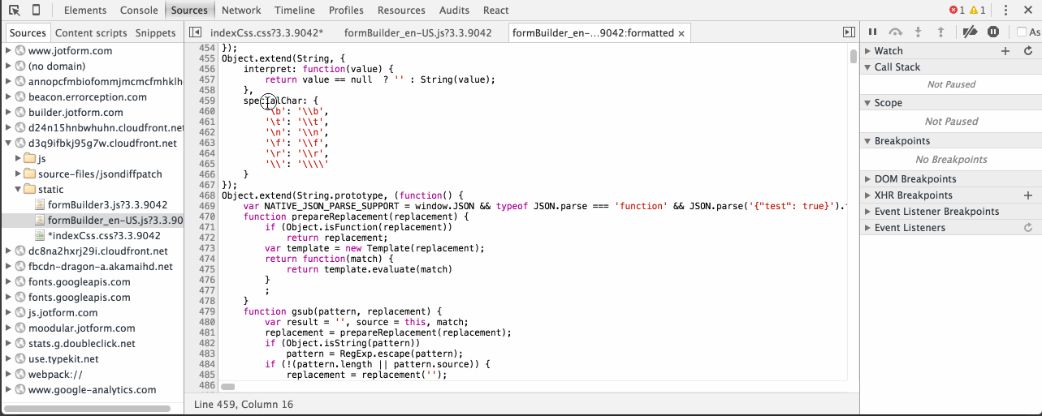Refresh the Event Listeners section
The width and height of the screenshot is (1042, 416).
[x=1028, y=228]
